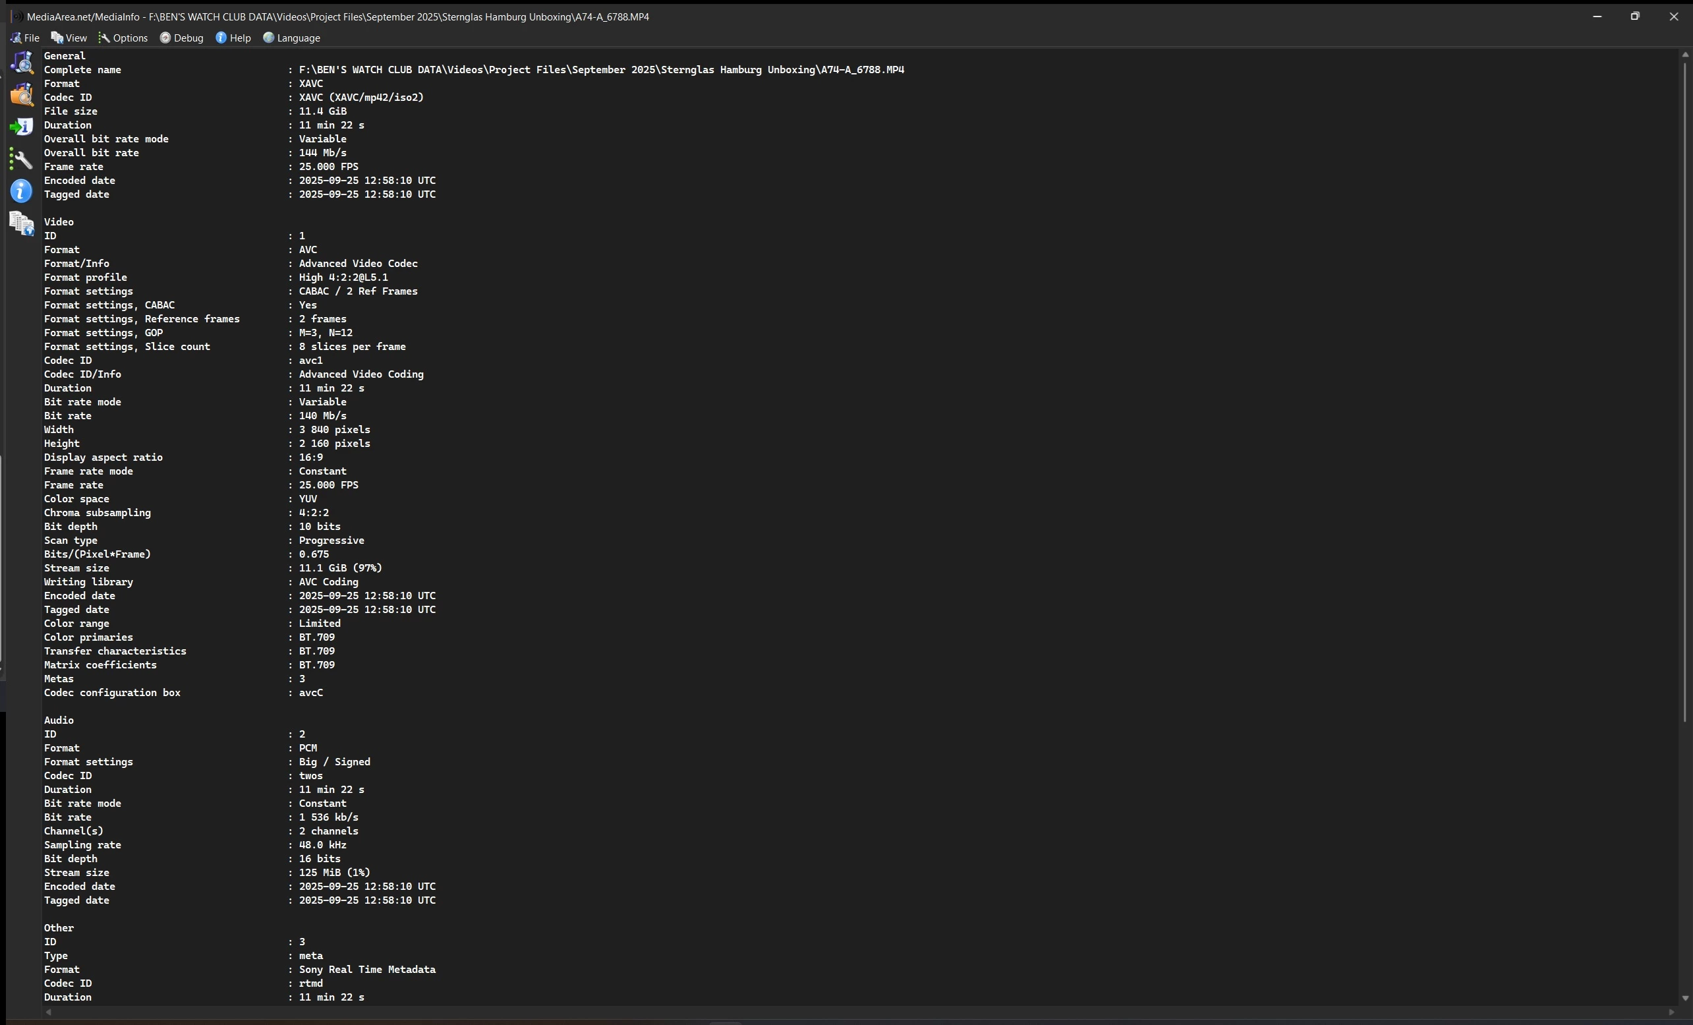This screenshot has height=1025, width=1693.
Task: Click the vertical scrollbar thumb
Action: (x=1684, y=392)
